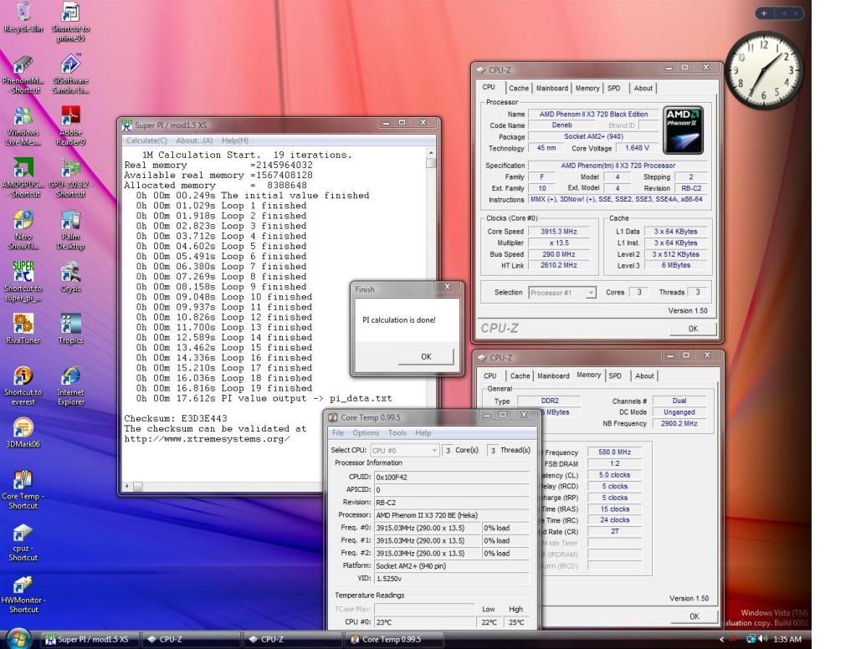Image resolution: width=856 pixels, height=649 pixels.
Task: Open the GPU-Z desktop shortcut
Action: tap(71, 170)
